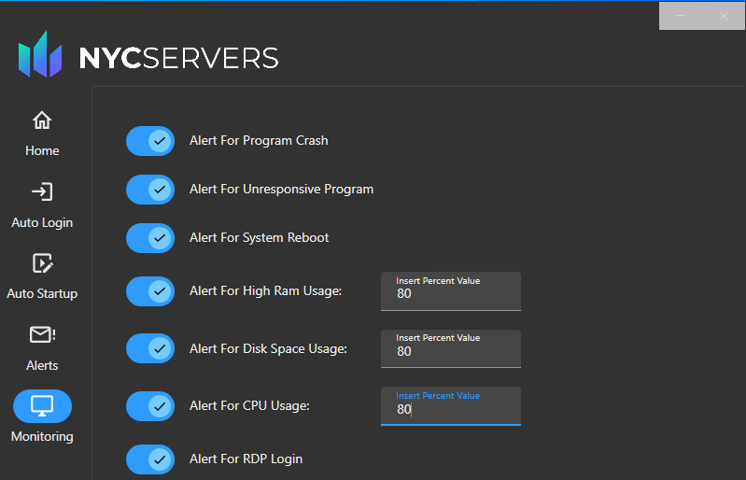
Task: Open the Auto Login icon
Action: click(42, 192)
